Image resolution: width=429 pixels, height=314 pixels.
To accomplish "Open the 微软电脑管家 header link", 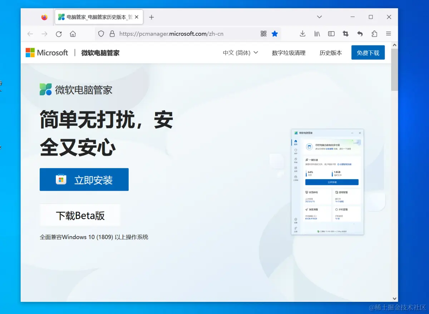I will 100,53.
